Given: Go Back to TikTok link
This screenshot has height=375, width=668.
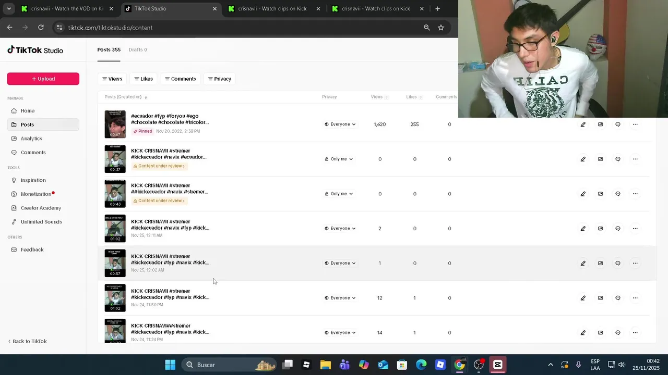Looking at the screenshot, I should click(x=27, y=341).
